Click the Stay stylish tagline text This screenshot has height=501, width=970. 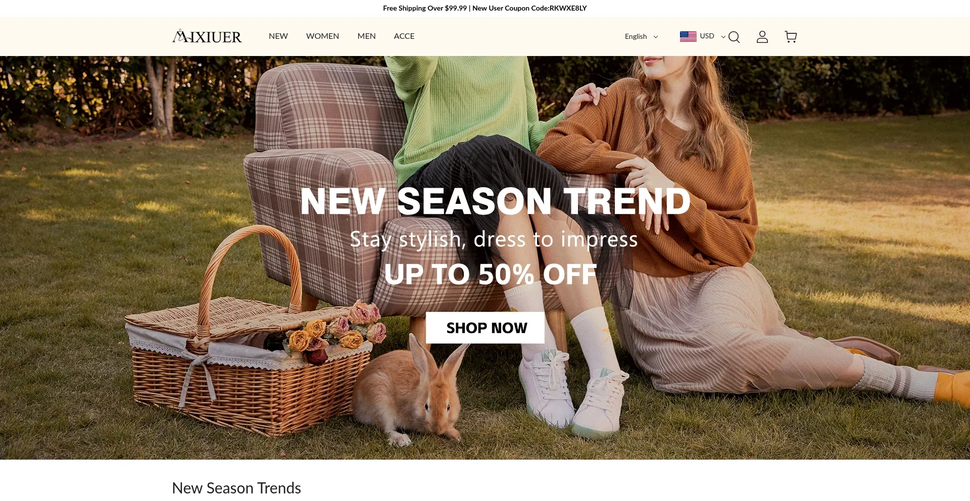click(494, 239)
